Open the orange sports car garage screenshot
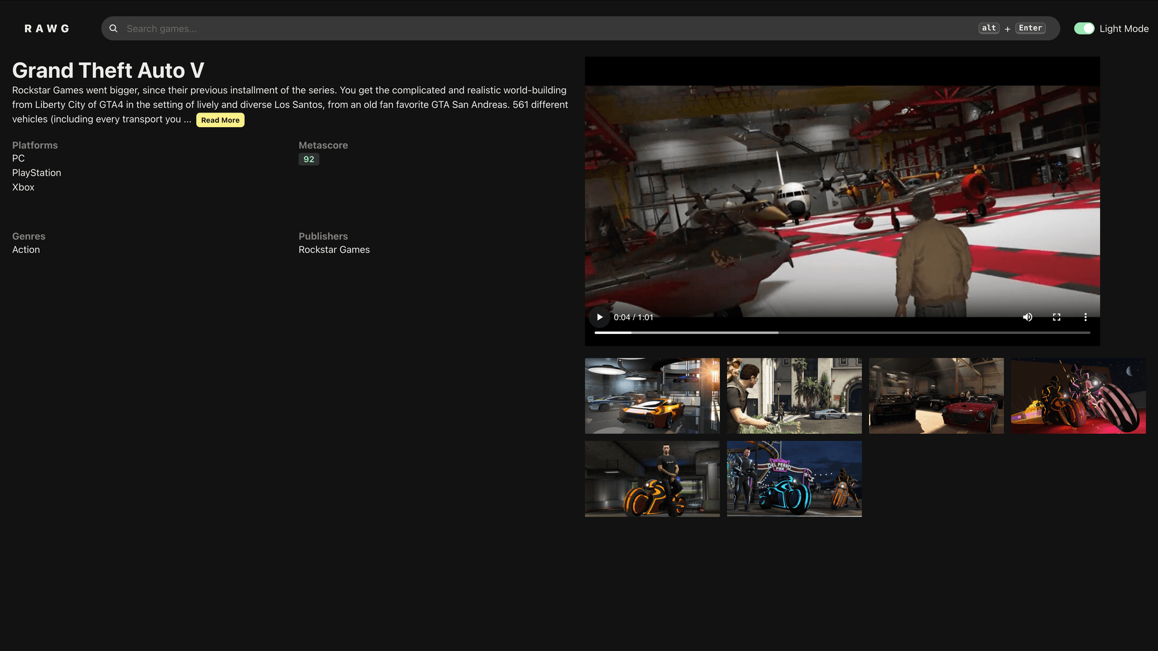This screenshot has width=1158, height=651. [653, 396]
